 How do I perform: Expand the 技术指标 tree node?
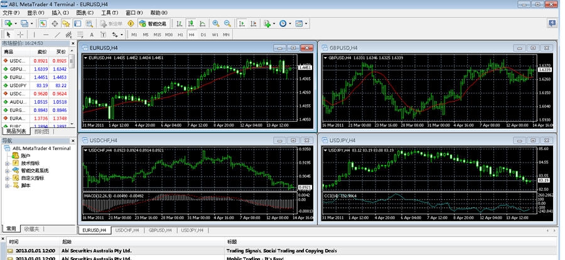coord(7,163)
